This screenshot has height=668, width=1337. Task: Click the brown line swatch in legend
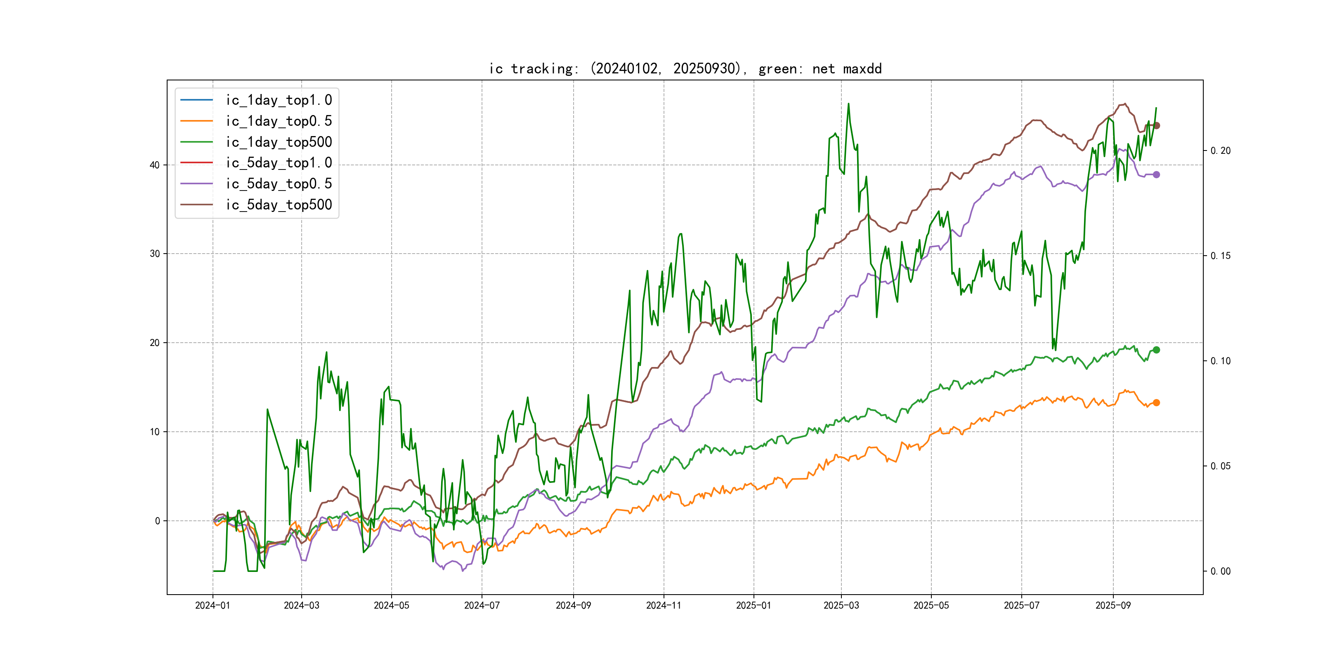(x=196, y=205)
